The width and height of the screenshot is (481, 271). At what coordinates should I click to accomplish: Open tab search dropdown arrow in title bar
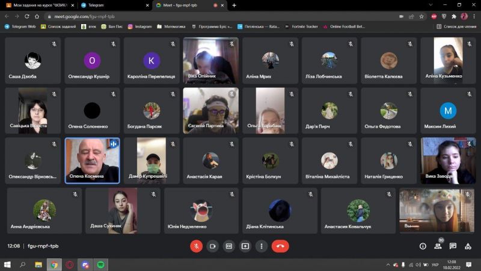coord(430,5)
